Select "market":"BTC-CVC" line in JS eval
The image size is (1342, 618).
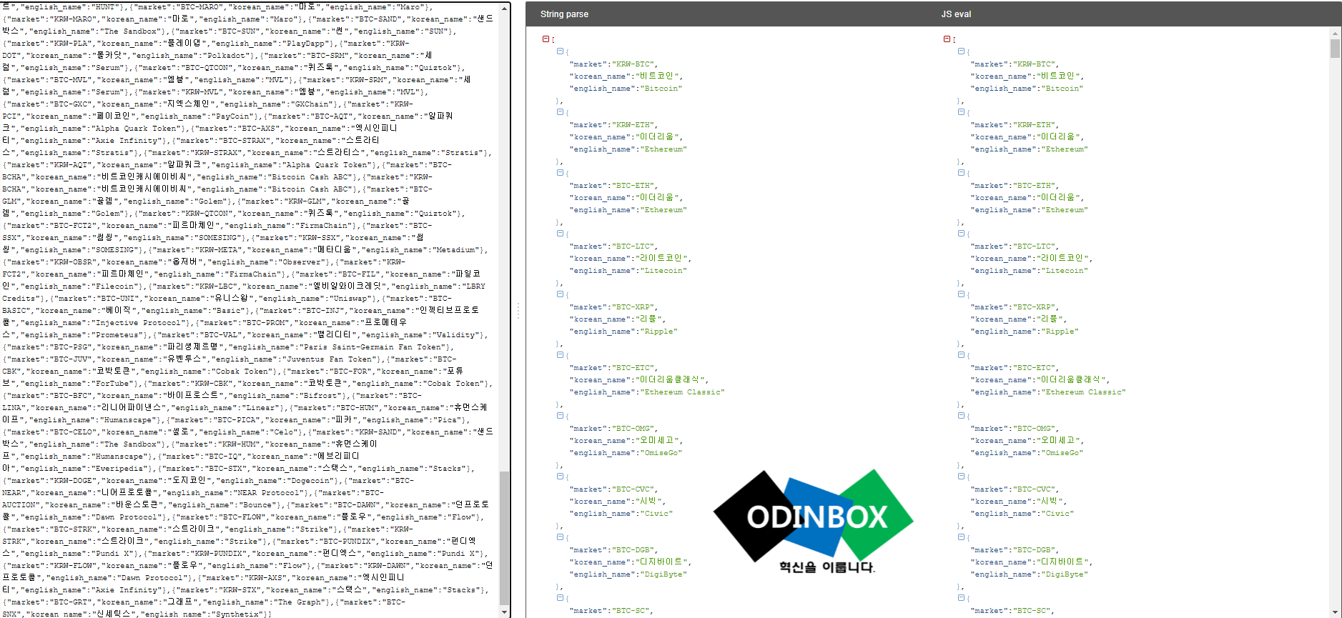pyautogui.click(x=1015, y=489)
